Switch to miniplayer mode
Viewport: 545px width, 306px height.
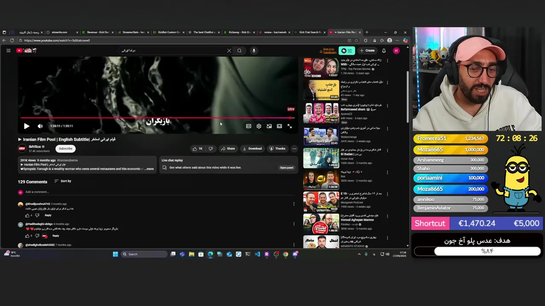[x=269, y=126]
